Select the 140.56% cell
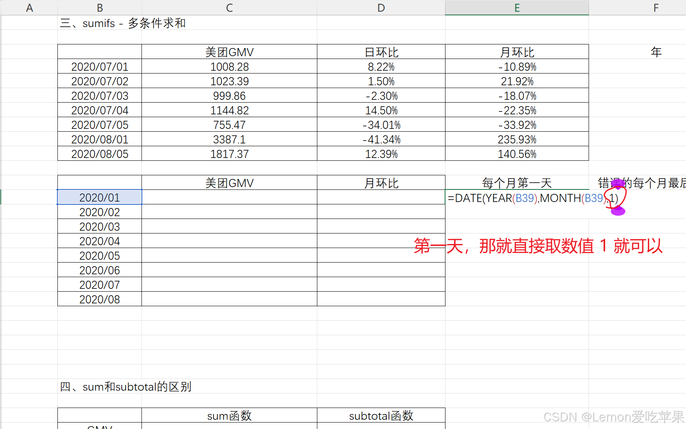 tap(517, 154)
